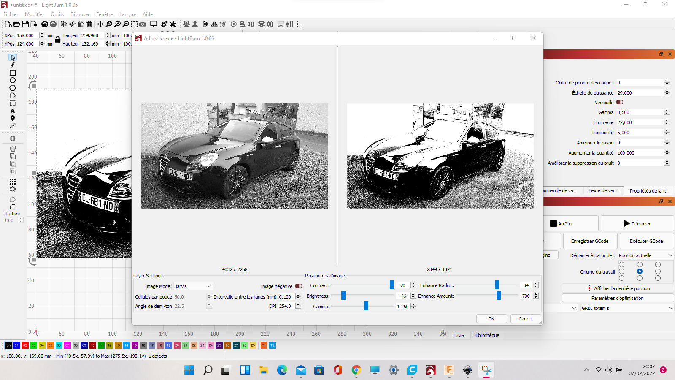The height and width of the screenshot is (380, 675).
Task: Click the Brightness value spinner arrows
Action: click(x=413, y=296)
